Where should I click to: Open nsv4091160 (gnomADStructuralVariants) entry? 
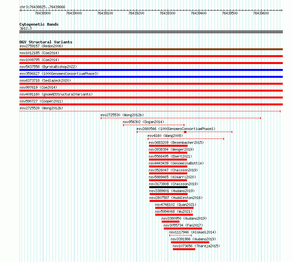56,94
